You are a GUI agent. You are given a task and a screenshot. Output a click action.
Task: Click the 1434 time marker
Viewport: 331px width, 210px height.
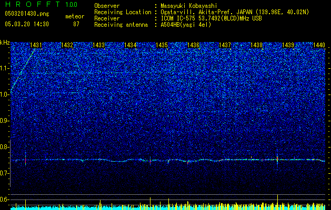tap(131, 45)
